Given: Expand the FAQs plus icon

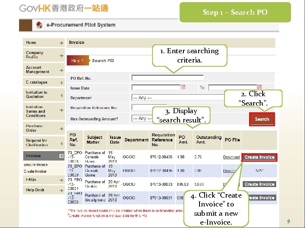Looking at the screenshot, I should 61,180.
